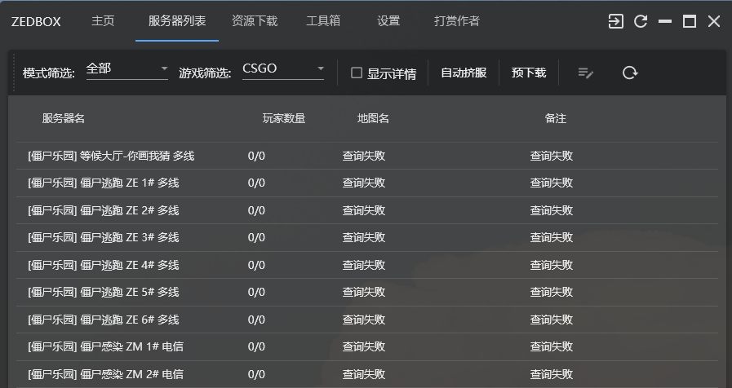Enable the 显示详情 checkbox

click(x=357, y=73)
